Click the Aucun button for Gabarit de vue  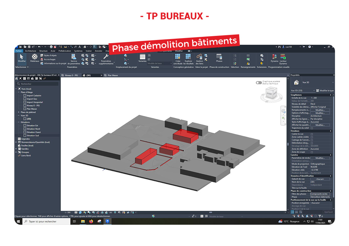[x=320, y=179]
